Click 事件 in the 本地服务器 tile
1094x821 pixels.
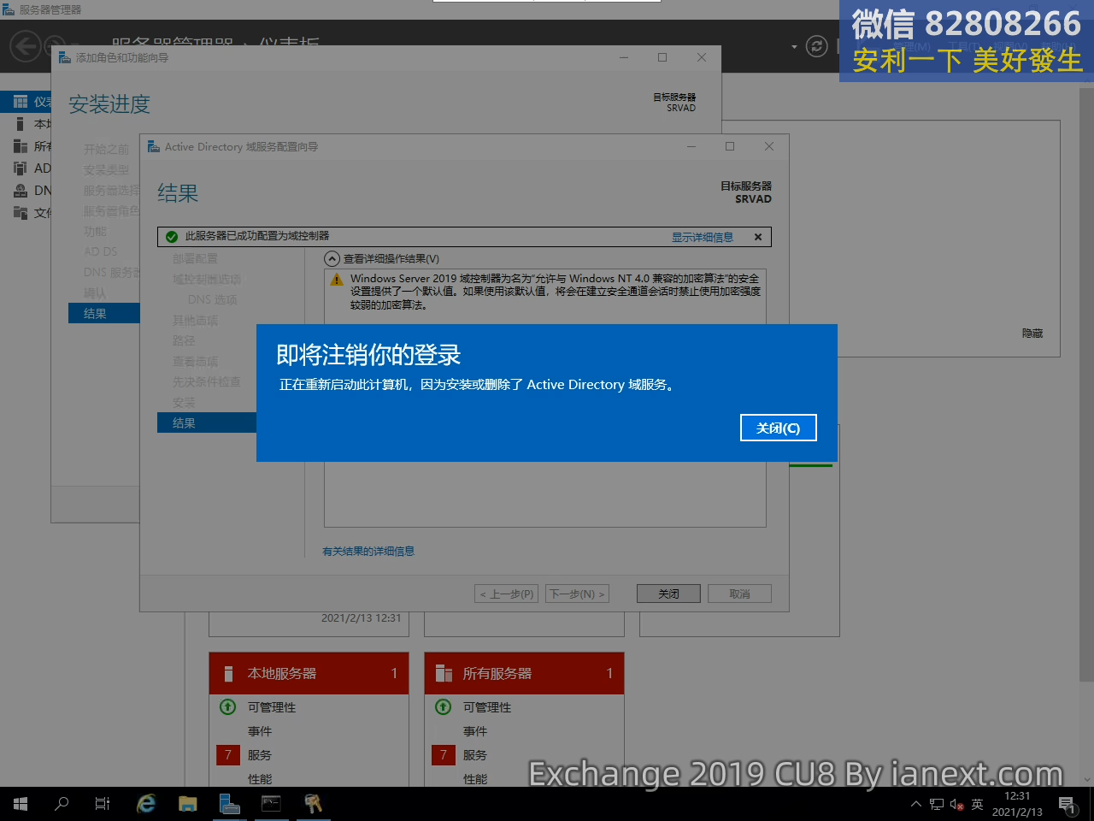click(260, 731)
